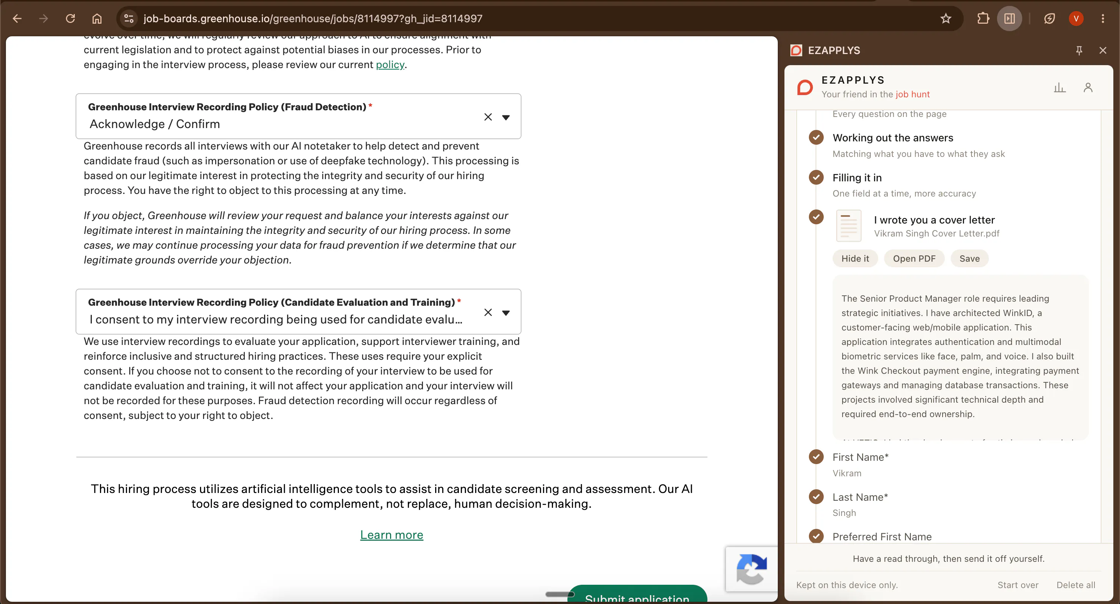1120x604 pixels.
Task: Click the cover letter document thumbnail
Action: coord(849,226)
